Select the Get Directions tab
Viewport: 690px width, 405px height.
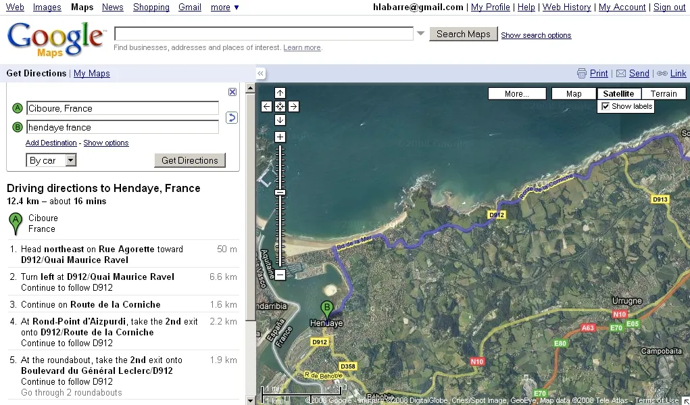[x=36, y=74]
